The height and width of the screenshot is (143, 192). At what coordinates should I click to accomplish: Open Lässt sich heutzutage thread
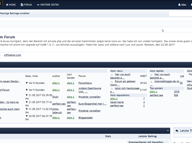[x=125, y=90]
